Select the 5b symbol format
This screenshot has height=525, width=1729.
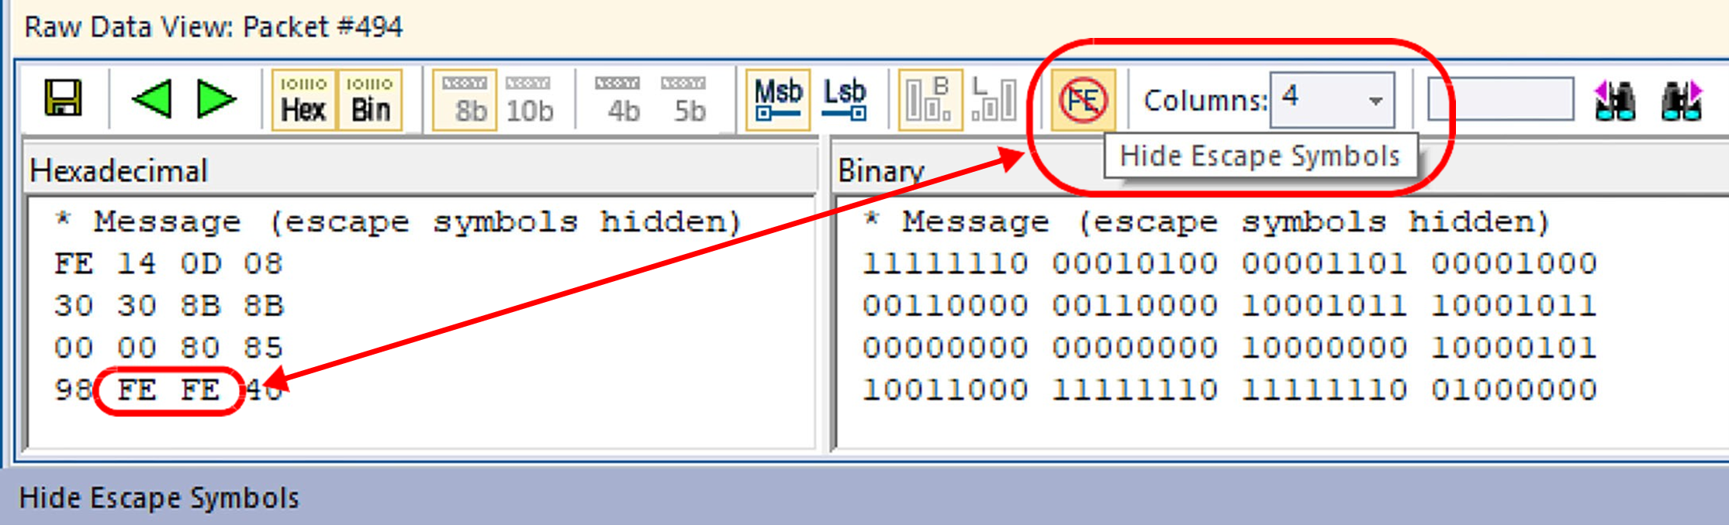point(684,100)
